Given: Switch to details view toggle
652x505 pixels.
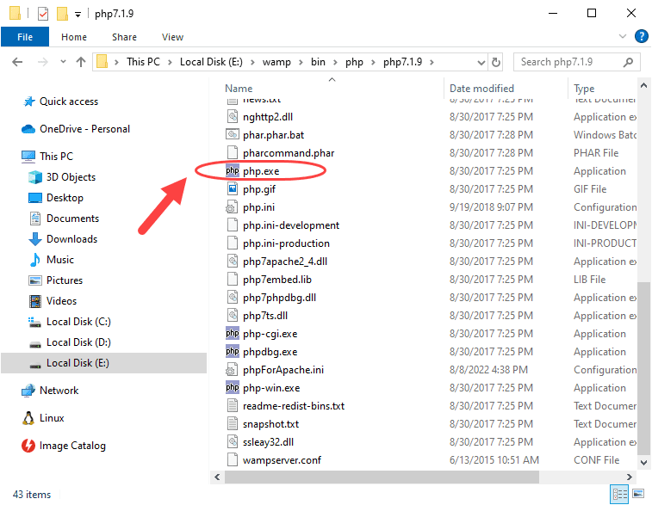Looking at the screenshot, I should (x=619, y=494).
